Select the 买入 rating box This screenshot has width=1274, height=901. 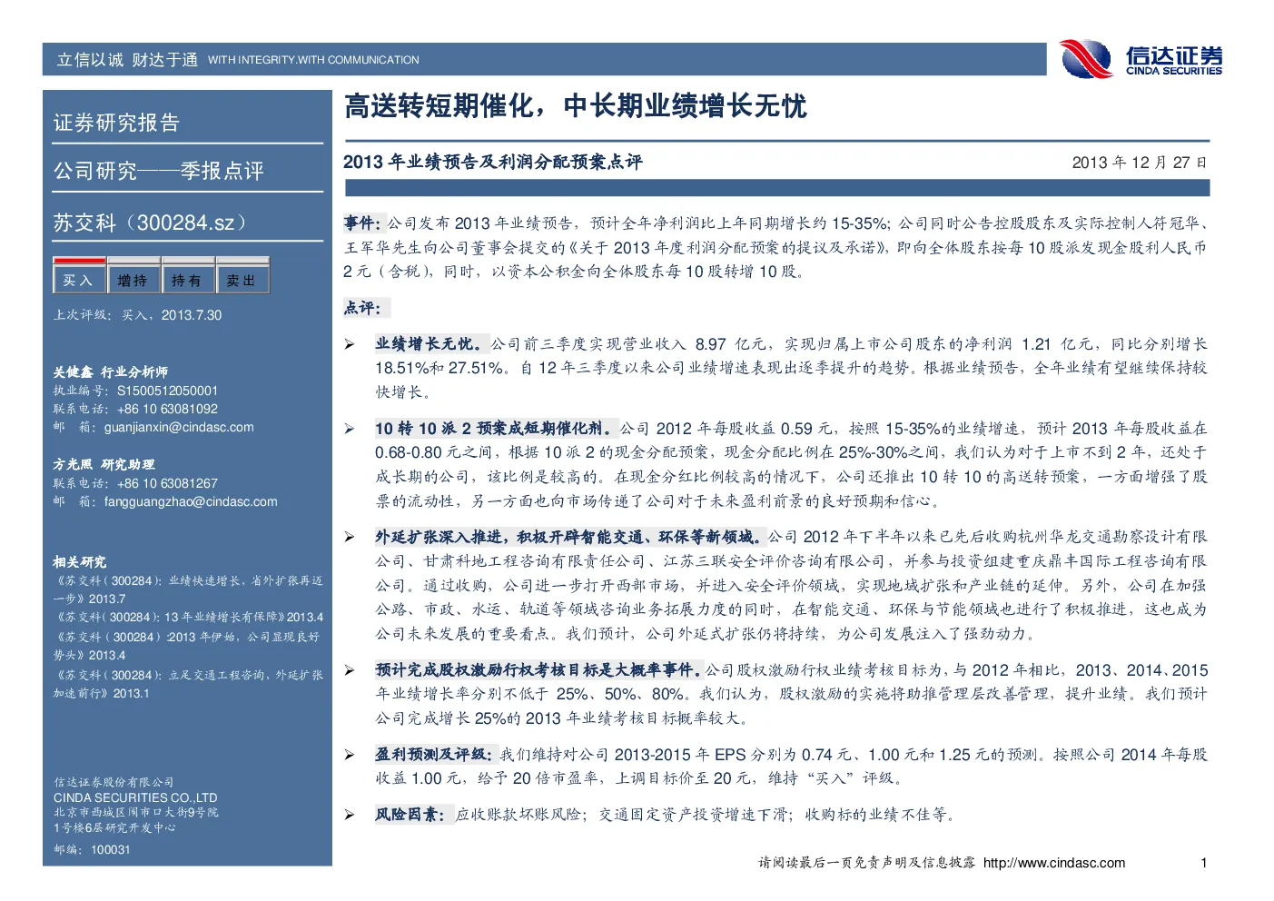79,277
